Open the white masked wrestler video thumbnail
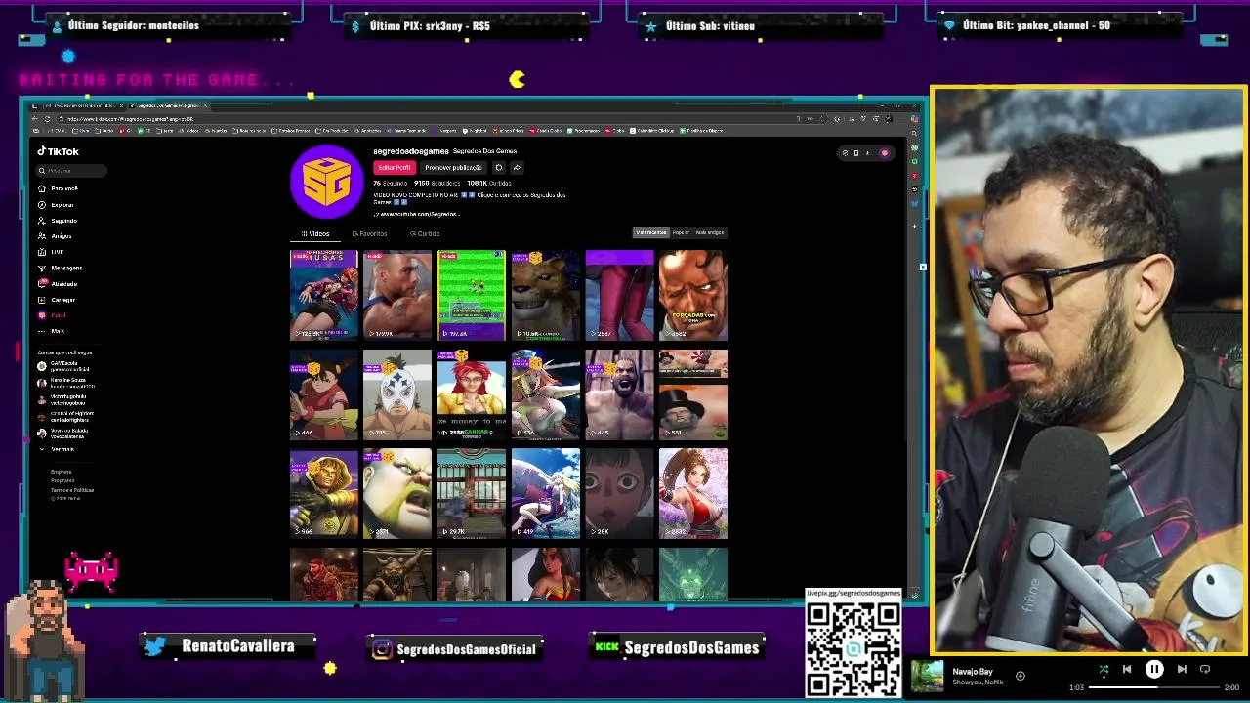This screenshot has width=1250, height=703. [397, 394]
